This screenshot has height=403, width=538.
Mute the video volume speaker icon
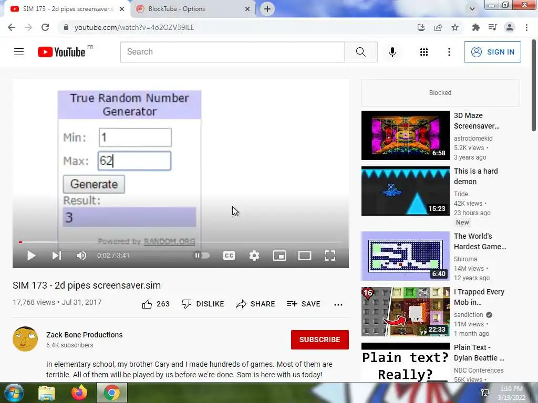coord(81,256)
